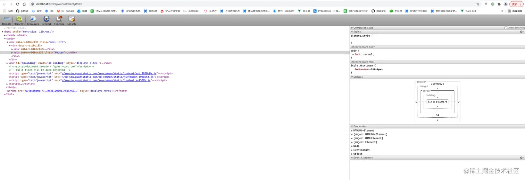Open the 阅读清单 reading list
The height and width of the screenshot is (180, 525).
click(515, 11)
